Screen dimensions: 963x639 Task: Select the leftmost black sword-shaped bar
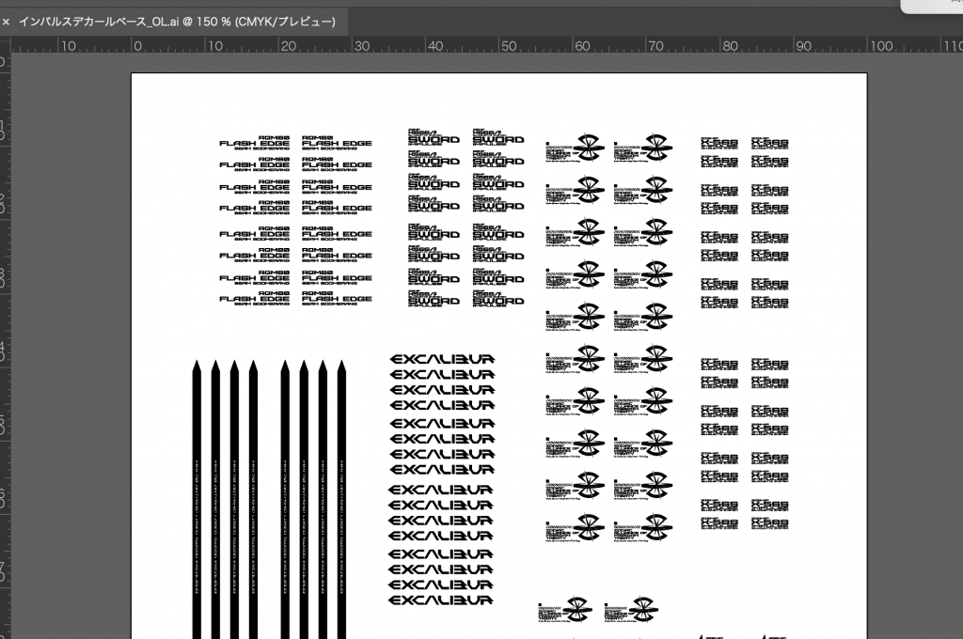(x=197, y=498)
